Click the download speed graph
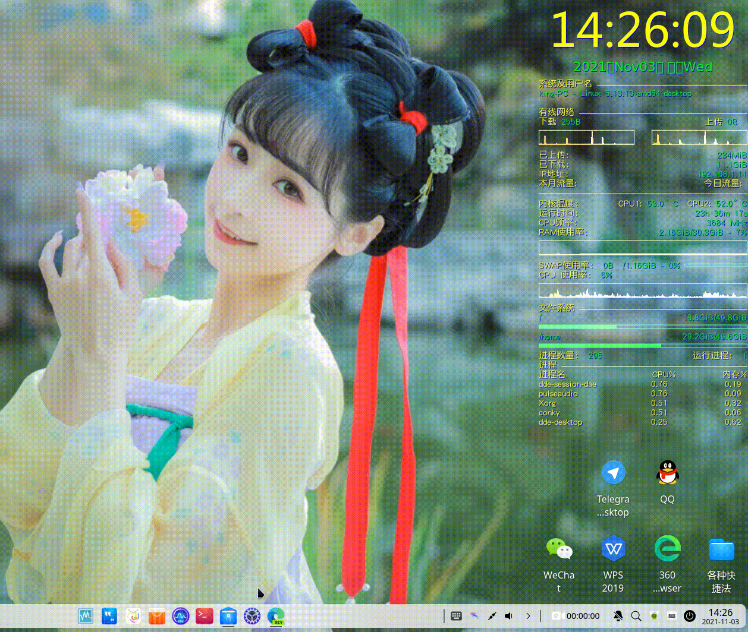Viewport: 748px width, 632px height. [586, 138]
